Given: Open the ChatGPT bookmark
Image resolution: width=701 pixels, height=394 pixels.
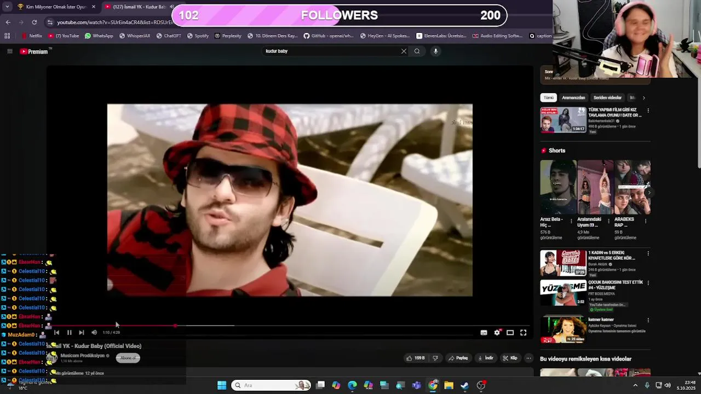Looking at the screenshot, I should (169, 36).
